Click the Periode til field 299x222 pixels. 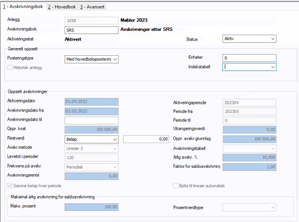pyautogui.click(x=249, y=121)
